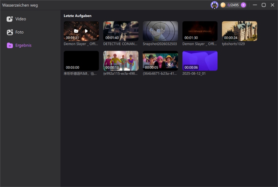This screenshot has height=187, width=278.
Task: Click the Foto picture sidebar icon
Action: pos(10,32)
